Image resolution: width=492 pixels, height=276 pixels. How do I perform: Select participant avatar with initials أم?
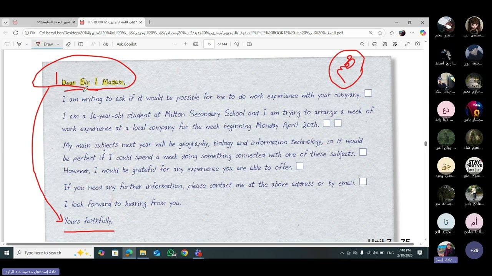pos(474,222)
